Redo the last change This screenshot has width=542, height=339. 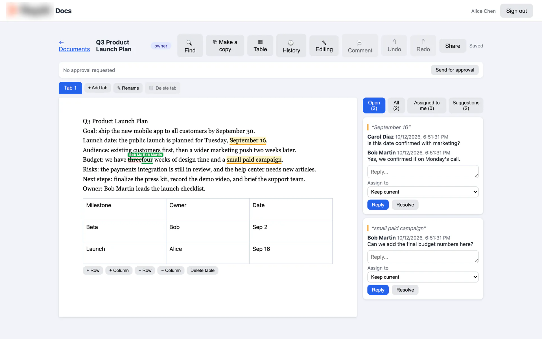[423, 46]
